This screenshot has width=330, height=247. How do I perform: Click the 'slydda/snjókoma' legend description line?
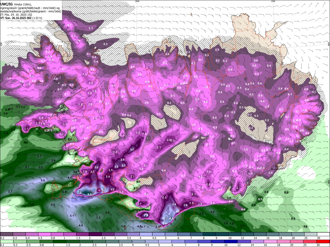pos(31,11)
